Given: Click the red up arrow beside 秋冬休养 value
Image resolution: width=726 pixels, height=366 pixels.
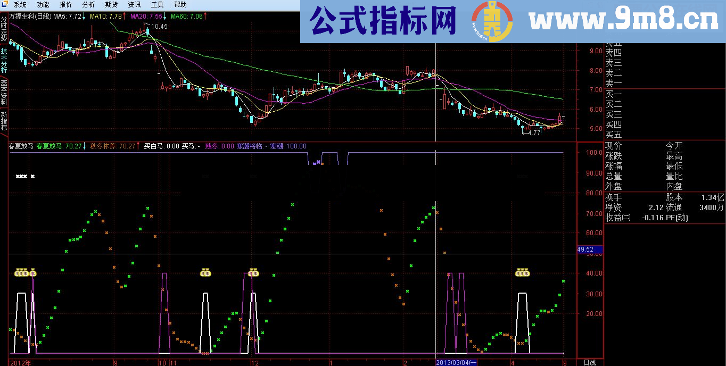Looking at the screenshot, I should point(139,145).
